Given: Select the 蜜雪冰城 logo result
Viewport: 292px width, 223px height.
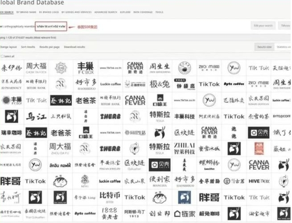Looking at the screenshot, I should (x=210, y=149).
